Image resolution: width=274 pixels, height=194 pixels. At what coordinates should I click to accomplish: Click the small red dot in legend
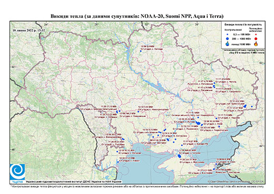256,34
